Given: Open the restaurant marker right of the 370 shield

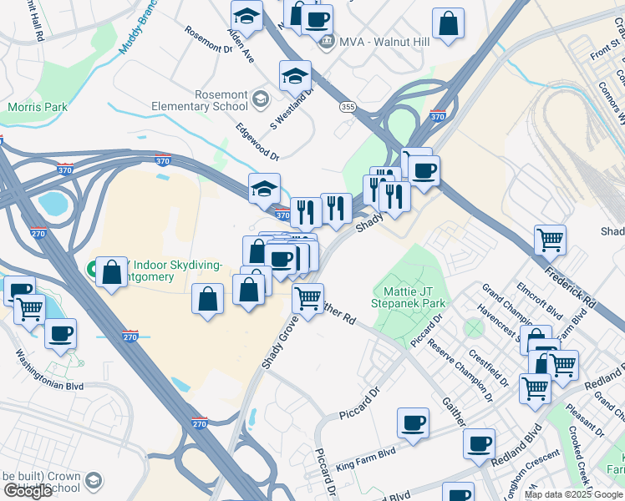Looking at the screenshot, I should point(306,213).
